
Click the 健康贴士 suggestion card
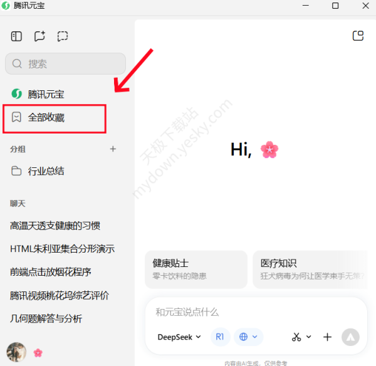tap(195, 269)
